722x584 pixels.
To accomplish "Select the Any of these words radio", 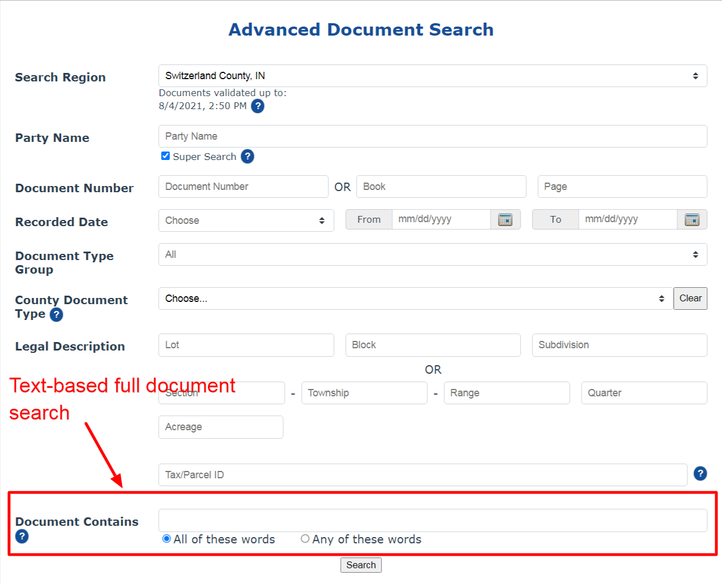I will click(x=305, y=539).
